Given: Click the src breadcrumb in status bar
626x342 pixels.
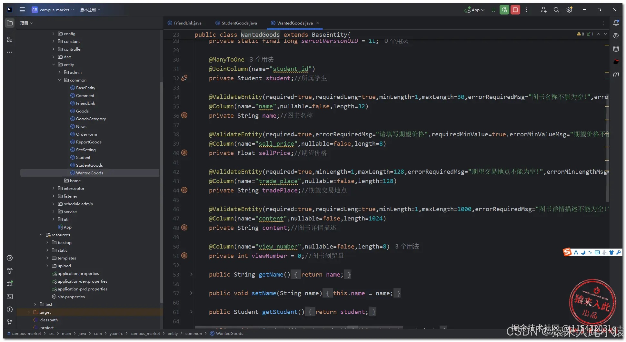Looking at the screenshot, I should pyautogui.click(x=51, y=334).
